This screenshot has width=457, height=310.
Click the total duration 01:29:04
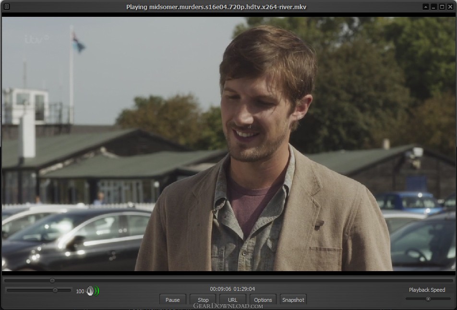[244, 289]
